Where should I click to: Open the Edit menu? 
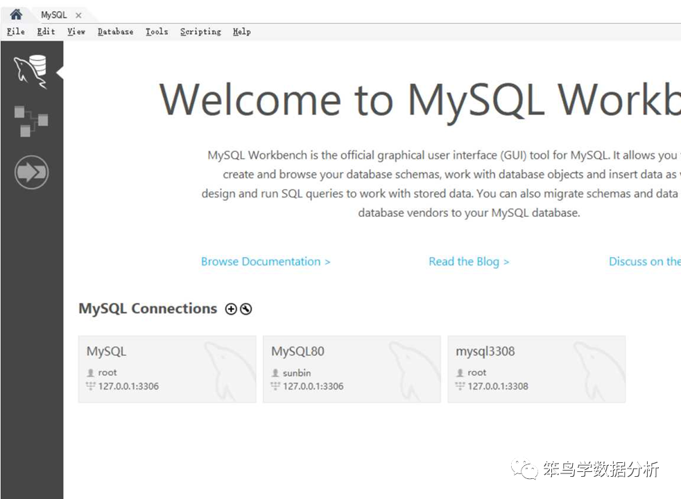coord(46,32)
